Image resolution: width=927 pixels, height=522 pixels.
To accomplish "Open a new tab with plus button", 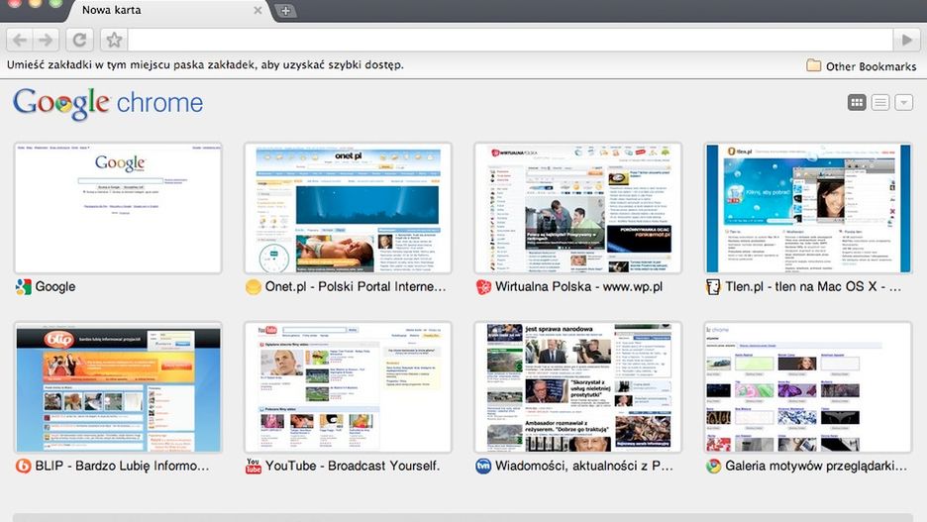I will click(x=285, y=11).
